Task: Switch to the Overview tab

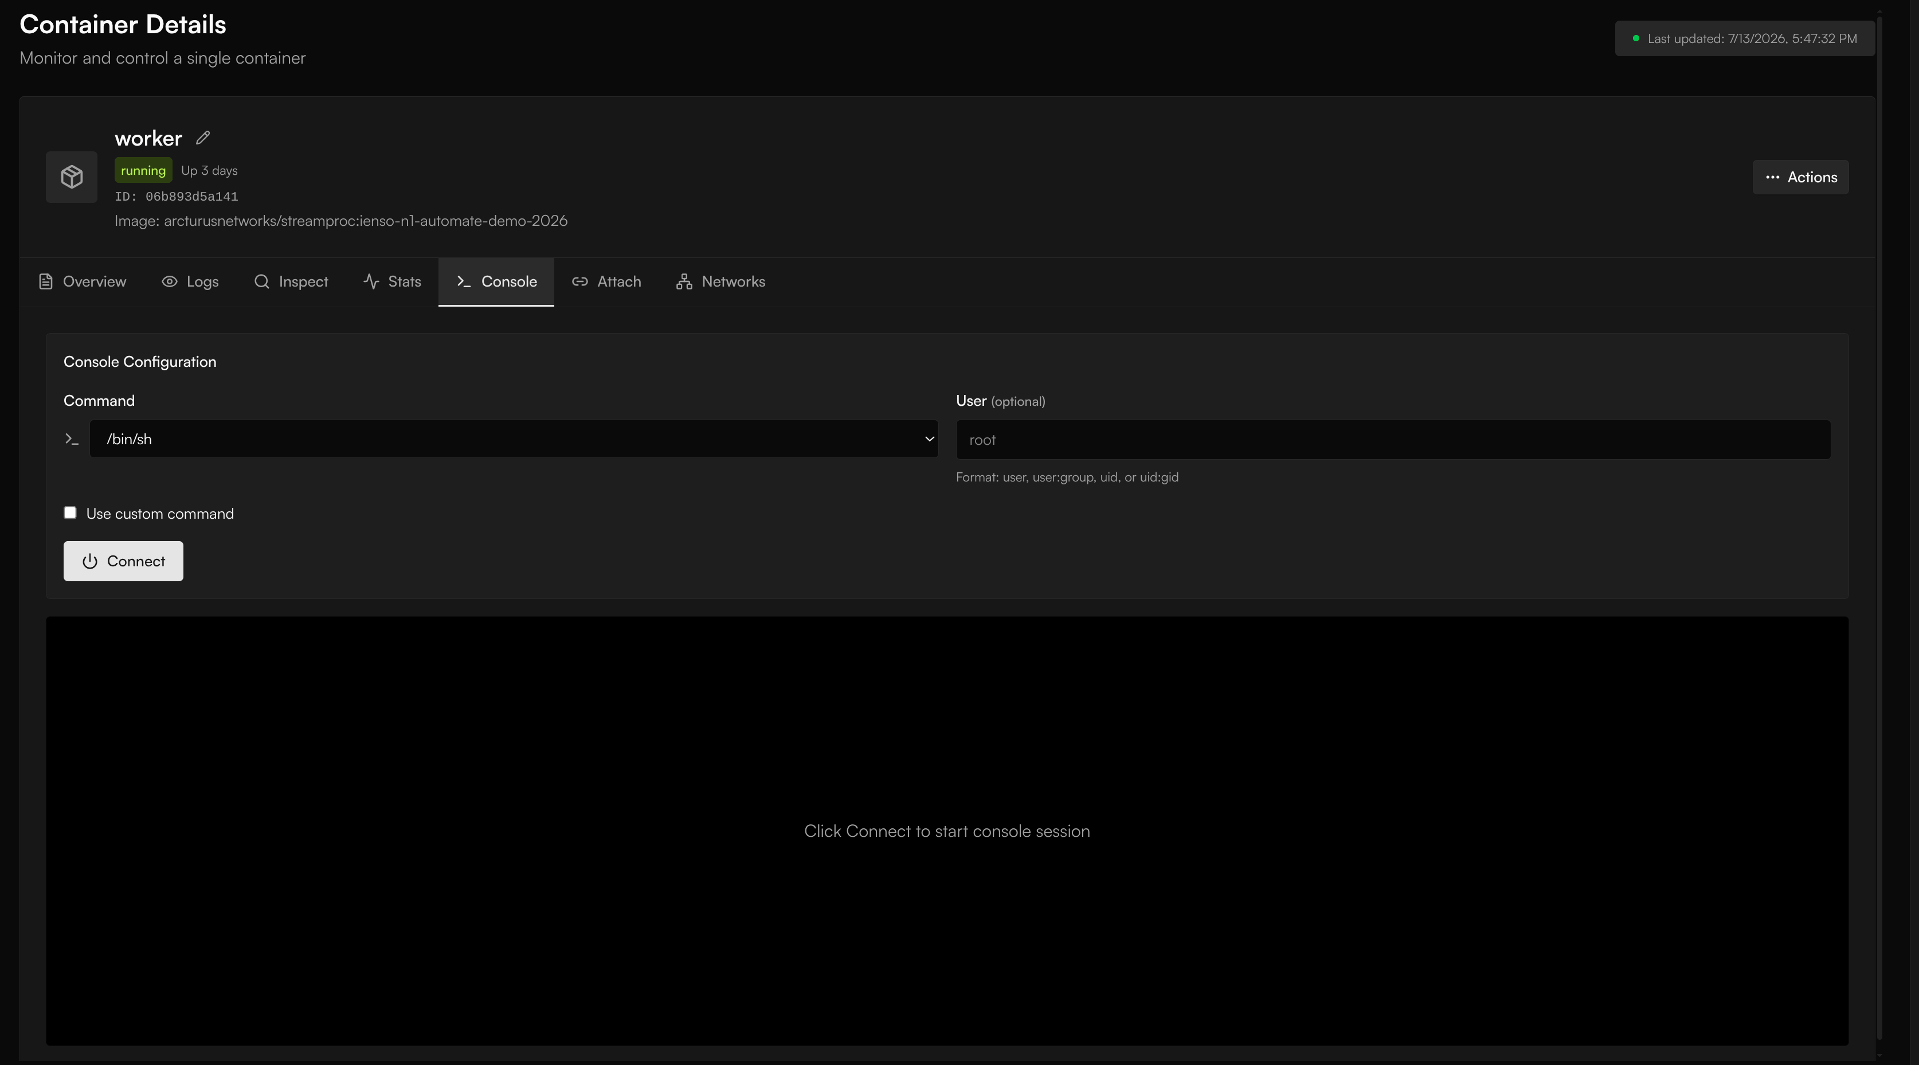Action: (82, 281)
